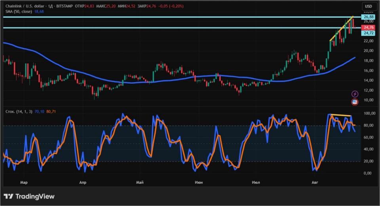Click the Авг label on time axis

[315, 183]
